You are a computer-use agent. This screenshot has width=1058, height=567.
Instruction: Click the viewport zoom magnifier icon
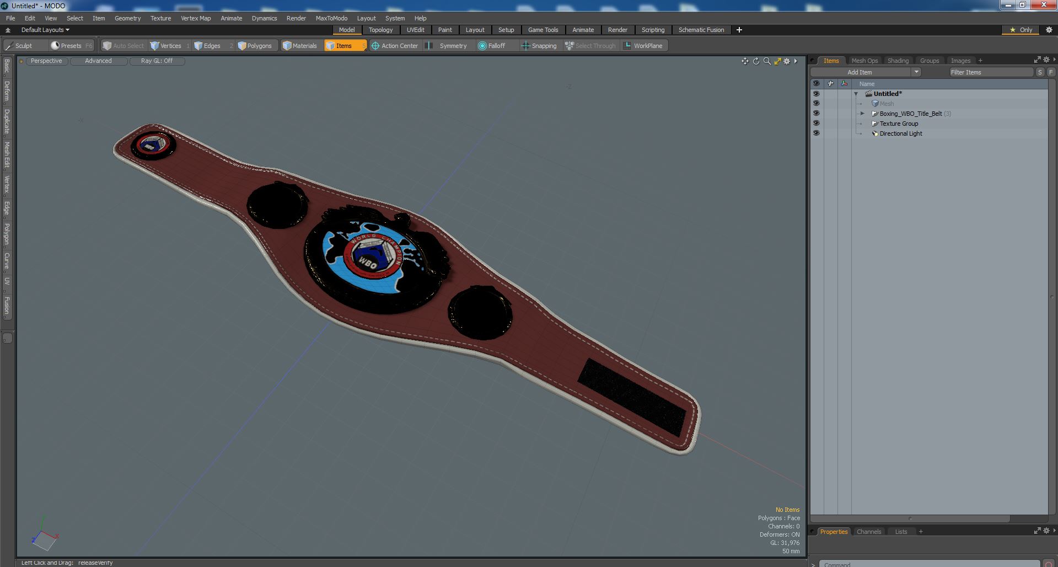767,61
